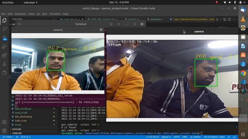
Task: Open the Unknown application menu in top bar
Action: [31, 2]
